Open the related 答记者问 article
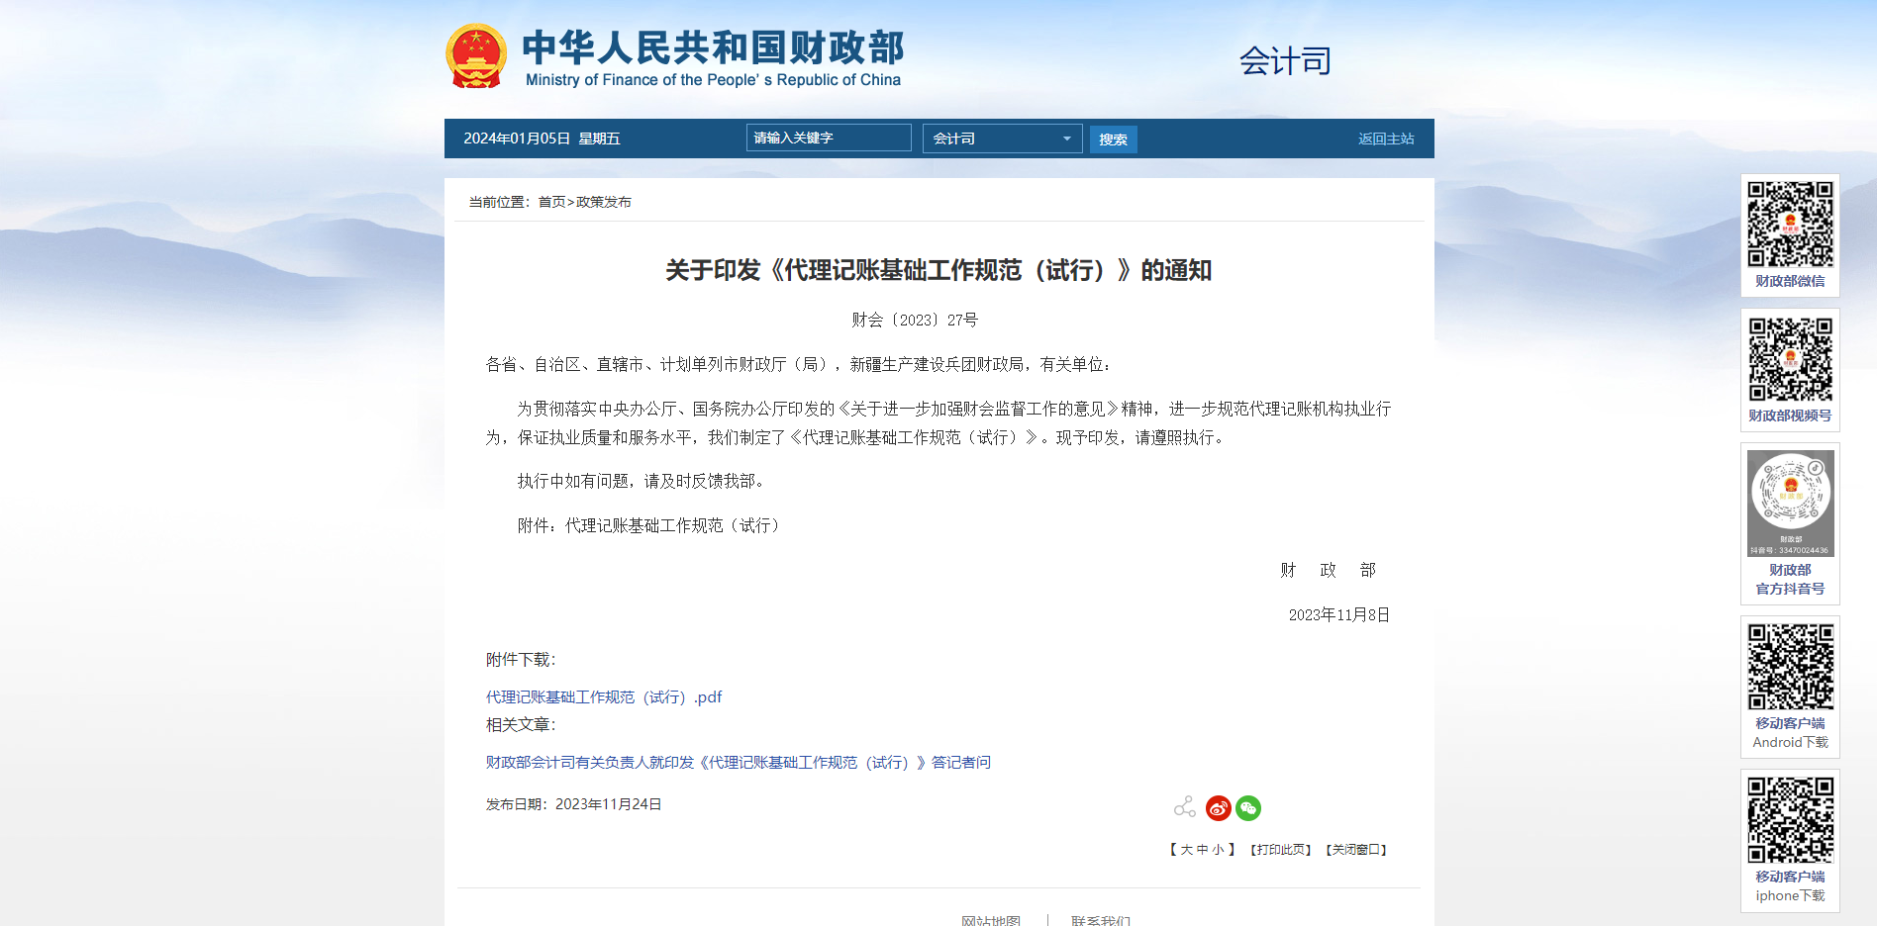 click(738, 763)
